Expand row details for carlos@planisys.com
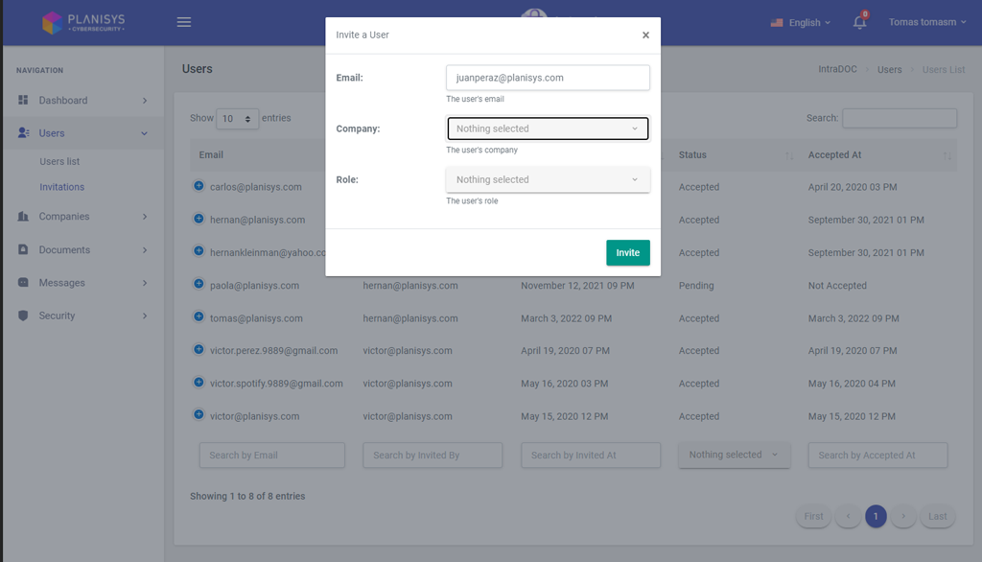This screenshot has height=562, width=982. (199, 187)
